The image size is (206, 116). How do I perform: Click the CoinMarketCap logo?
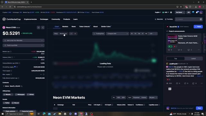click(x=12, y=19)
